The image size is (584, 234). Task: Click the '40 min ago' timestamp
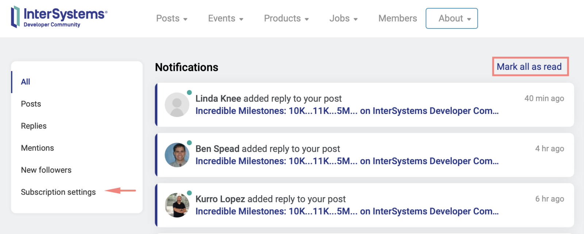544,98
